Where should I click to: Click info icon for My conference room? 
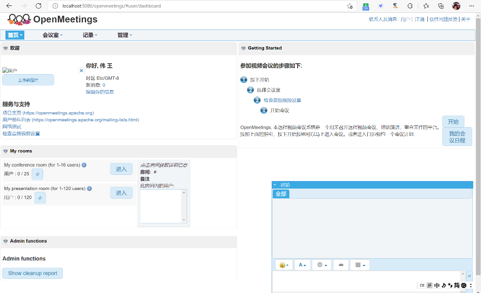click(x=84, y=165)
